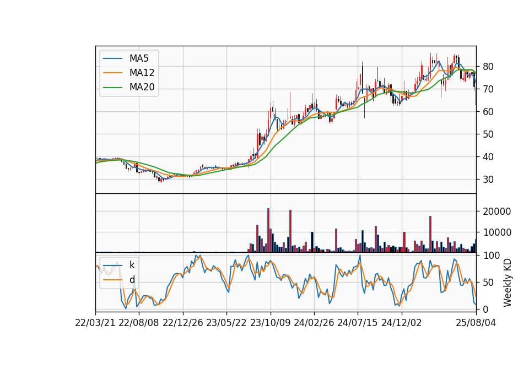Click the price axis value 70

488,89
